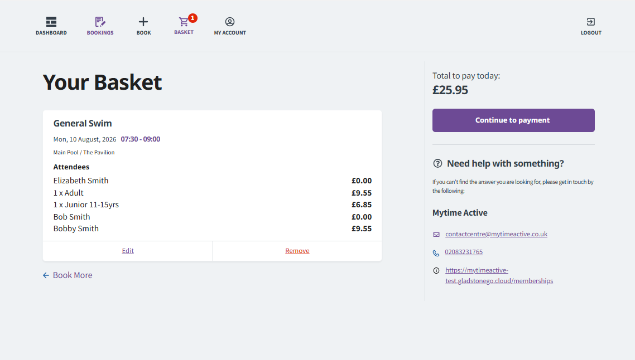Screen dimensions: 635x360
Task: Select the DASHBOARD menu label
Action: coord(51,33)
